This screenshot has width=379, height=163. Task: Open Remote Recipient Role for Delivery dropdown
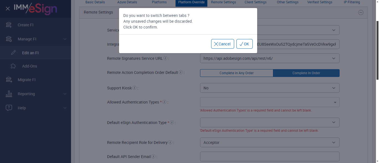[269, 143]
